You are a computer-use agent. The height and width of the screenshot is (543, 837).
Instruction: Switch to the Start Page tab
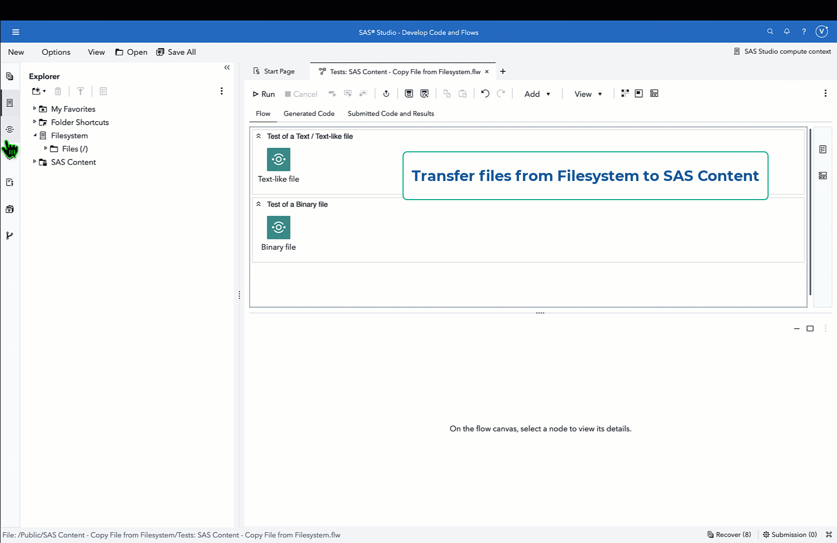pos(274,71)
